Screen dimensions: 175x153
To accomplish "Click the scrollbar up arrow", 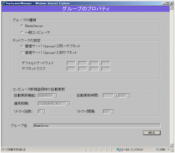I will (171, 8).
